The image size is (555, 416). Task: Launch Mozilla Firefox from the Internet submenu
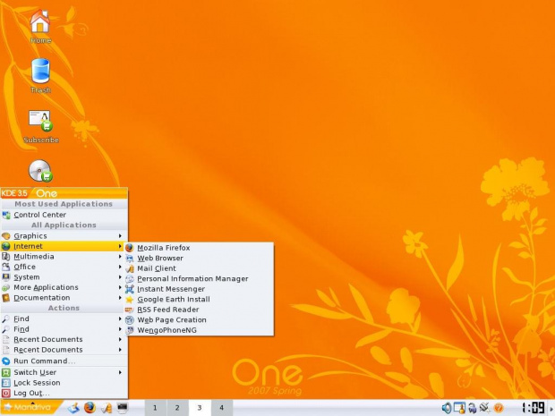click(199, 248)
